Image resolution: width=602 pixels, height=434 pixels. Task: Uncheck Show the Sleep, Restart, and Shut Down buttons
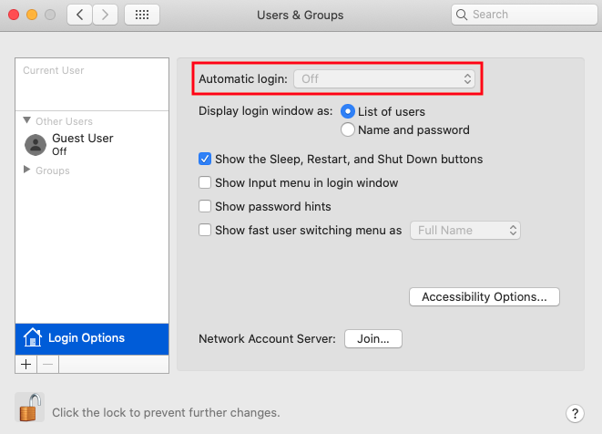[205, 159]
